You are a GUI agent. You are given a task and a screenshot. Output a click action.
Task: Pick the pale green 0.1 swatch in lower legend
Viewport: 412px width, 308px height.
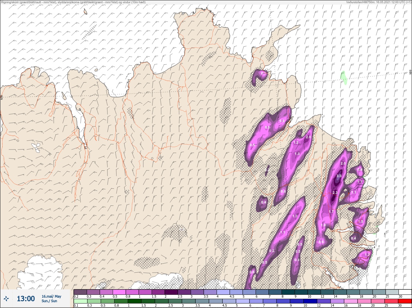click(80, 301)
